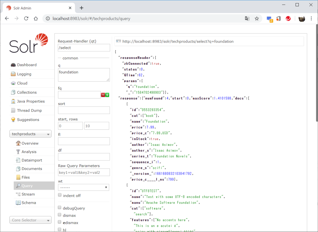The width and height of the screenshot is (318, 232).
Task: Enable the hl highlighting checkbox
Action: (60, 229)
